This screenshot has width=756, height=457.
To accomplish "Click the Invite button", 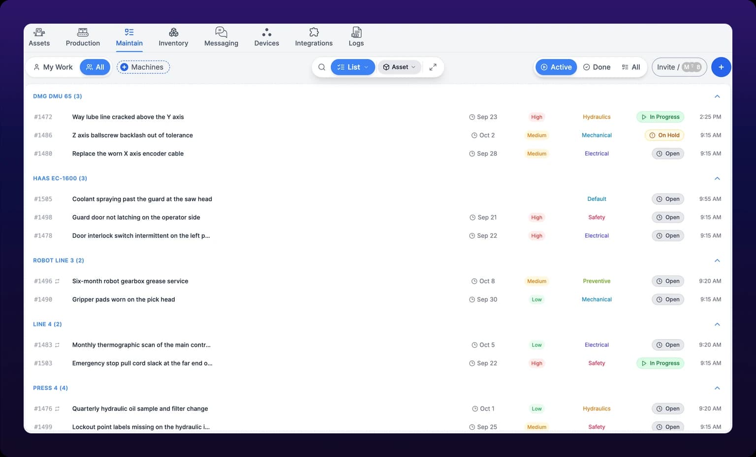I will click(679, 67).
